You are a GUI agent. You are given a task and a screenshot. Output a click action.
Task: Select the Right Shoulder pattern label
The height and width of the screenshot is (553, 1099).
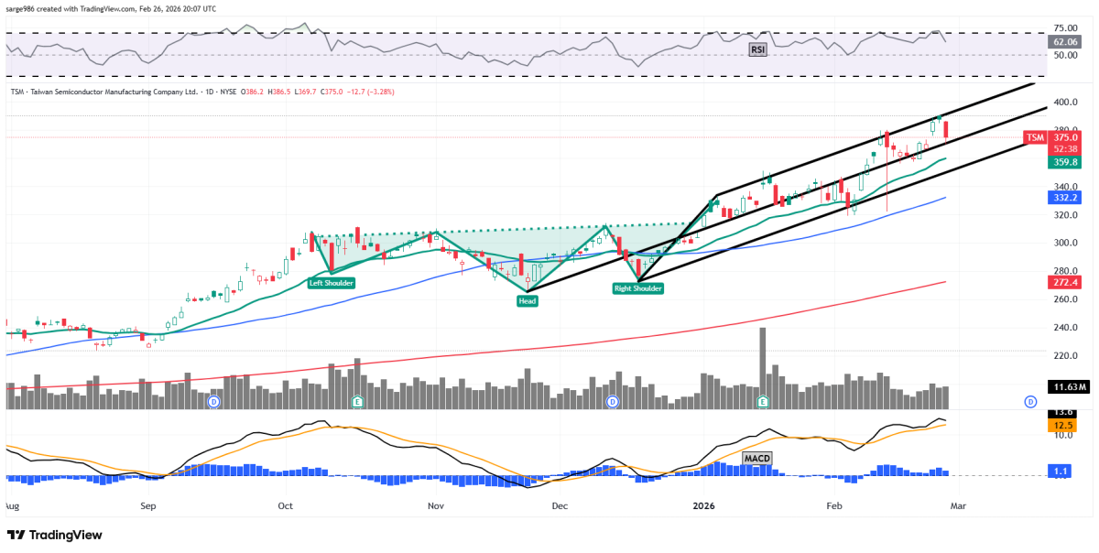point(637,288)
